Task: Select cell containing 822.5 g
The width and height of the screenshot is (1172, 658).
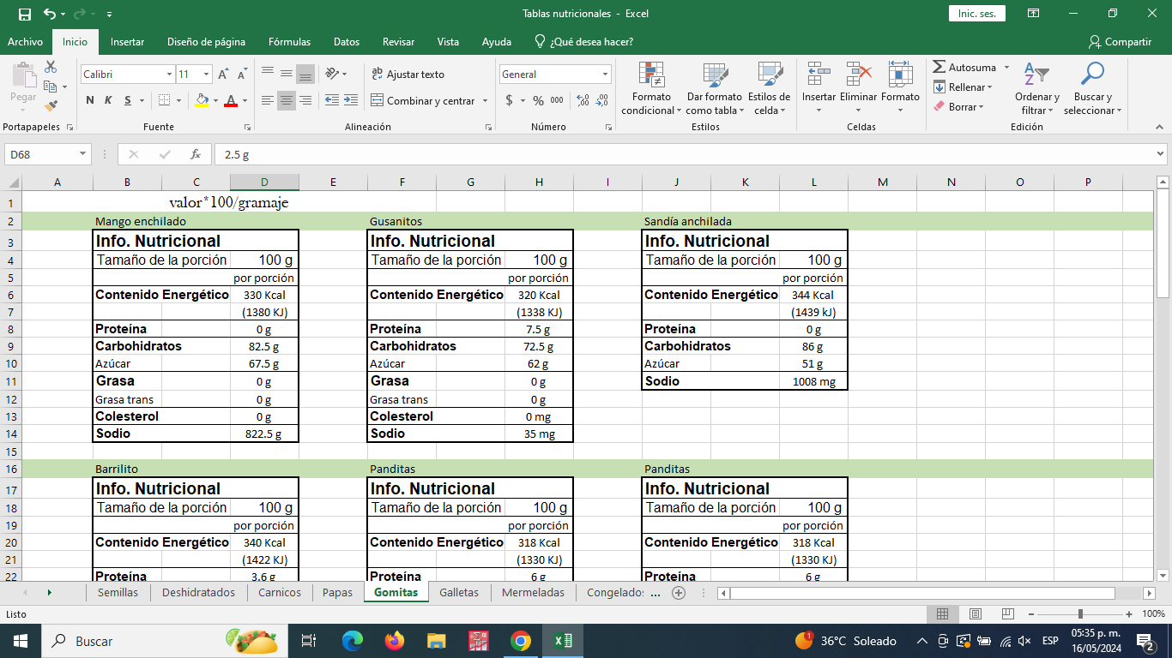Action: 264,434
